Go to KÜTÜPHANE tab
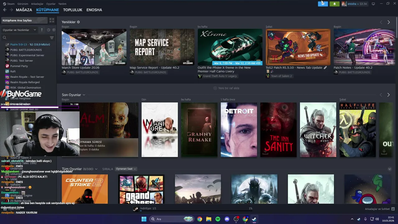The width and height of the screenshot is (398, 224). click(48, 10)
